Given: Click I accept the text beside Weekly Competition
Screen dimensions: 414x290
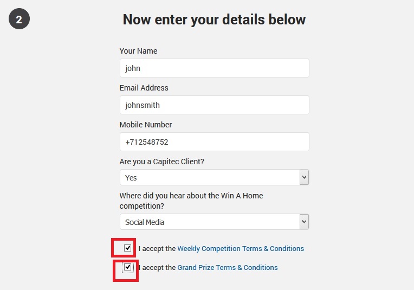Looking at the screenshot, I should point(157,249).
